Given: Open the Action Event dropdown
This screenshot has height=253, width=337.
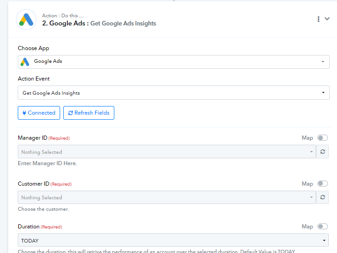Looking at the screenshot, I should (x=174, y=92).
